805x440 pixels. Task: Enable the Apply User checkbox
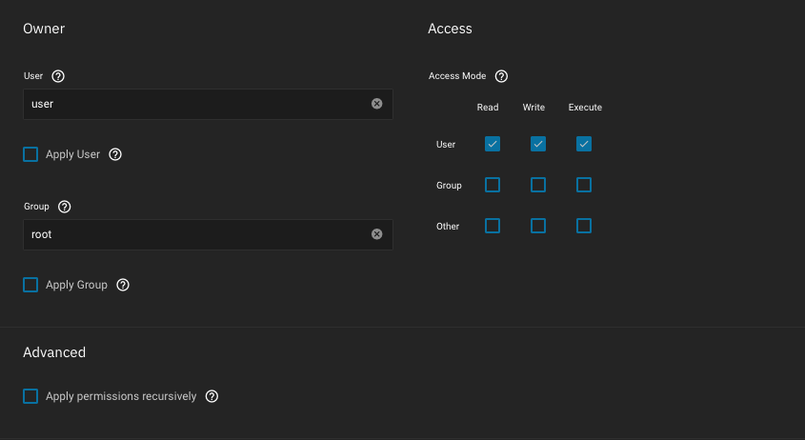click(x=30, y=154)
